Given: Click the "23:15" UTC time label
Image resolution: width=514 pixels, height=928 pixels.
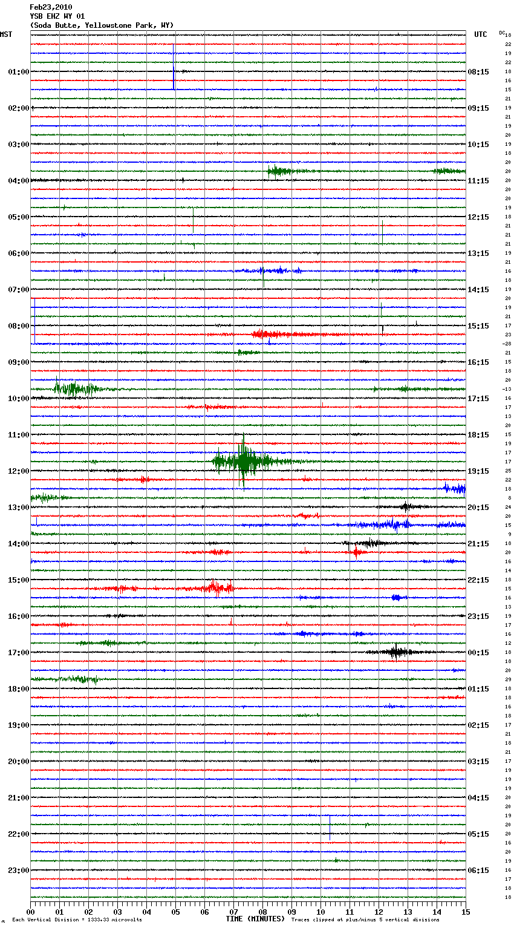Looking at the screenshot, I should coord(478,616).
